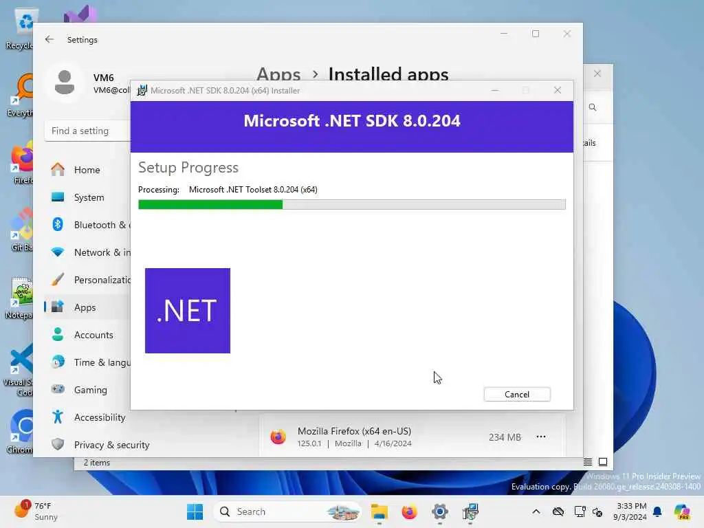Screen dimensions: 704x528
Task: Open System in the Settings sidebar
Action: 87,197
